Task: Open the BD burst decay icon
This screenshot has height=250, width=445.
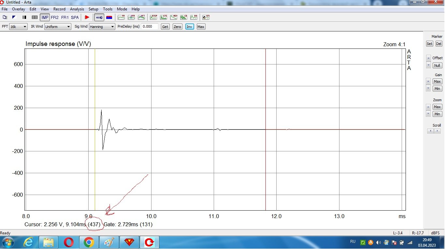Action: point(194,17)
